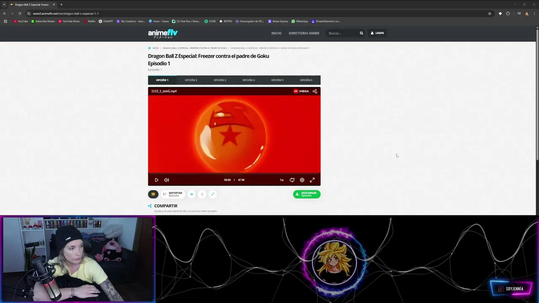Open the Netflix bookmark
The width and height of the screenshot is (539, 303).
pos(89,21)
